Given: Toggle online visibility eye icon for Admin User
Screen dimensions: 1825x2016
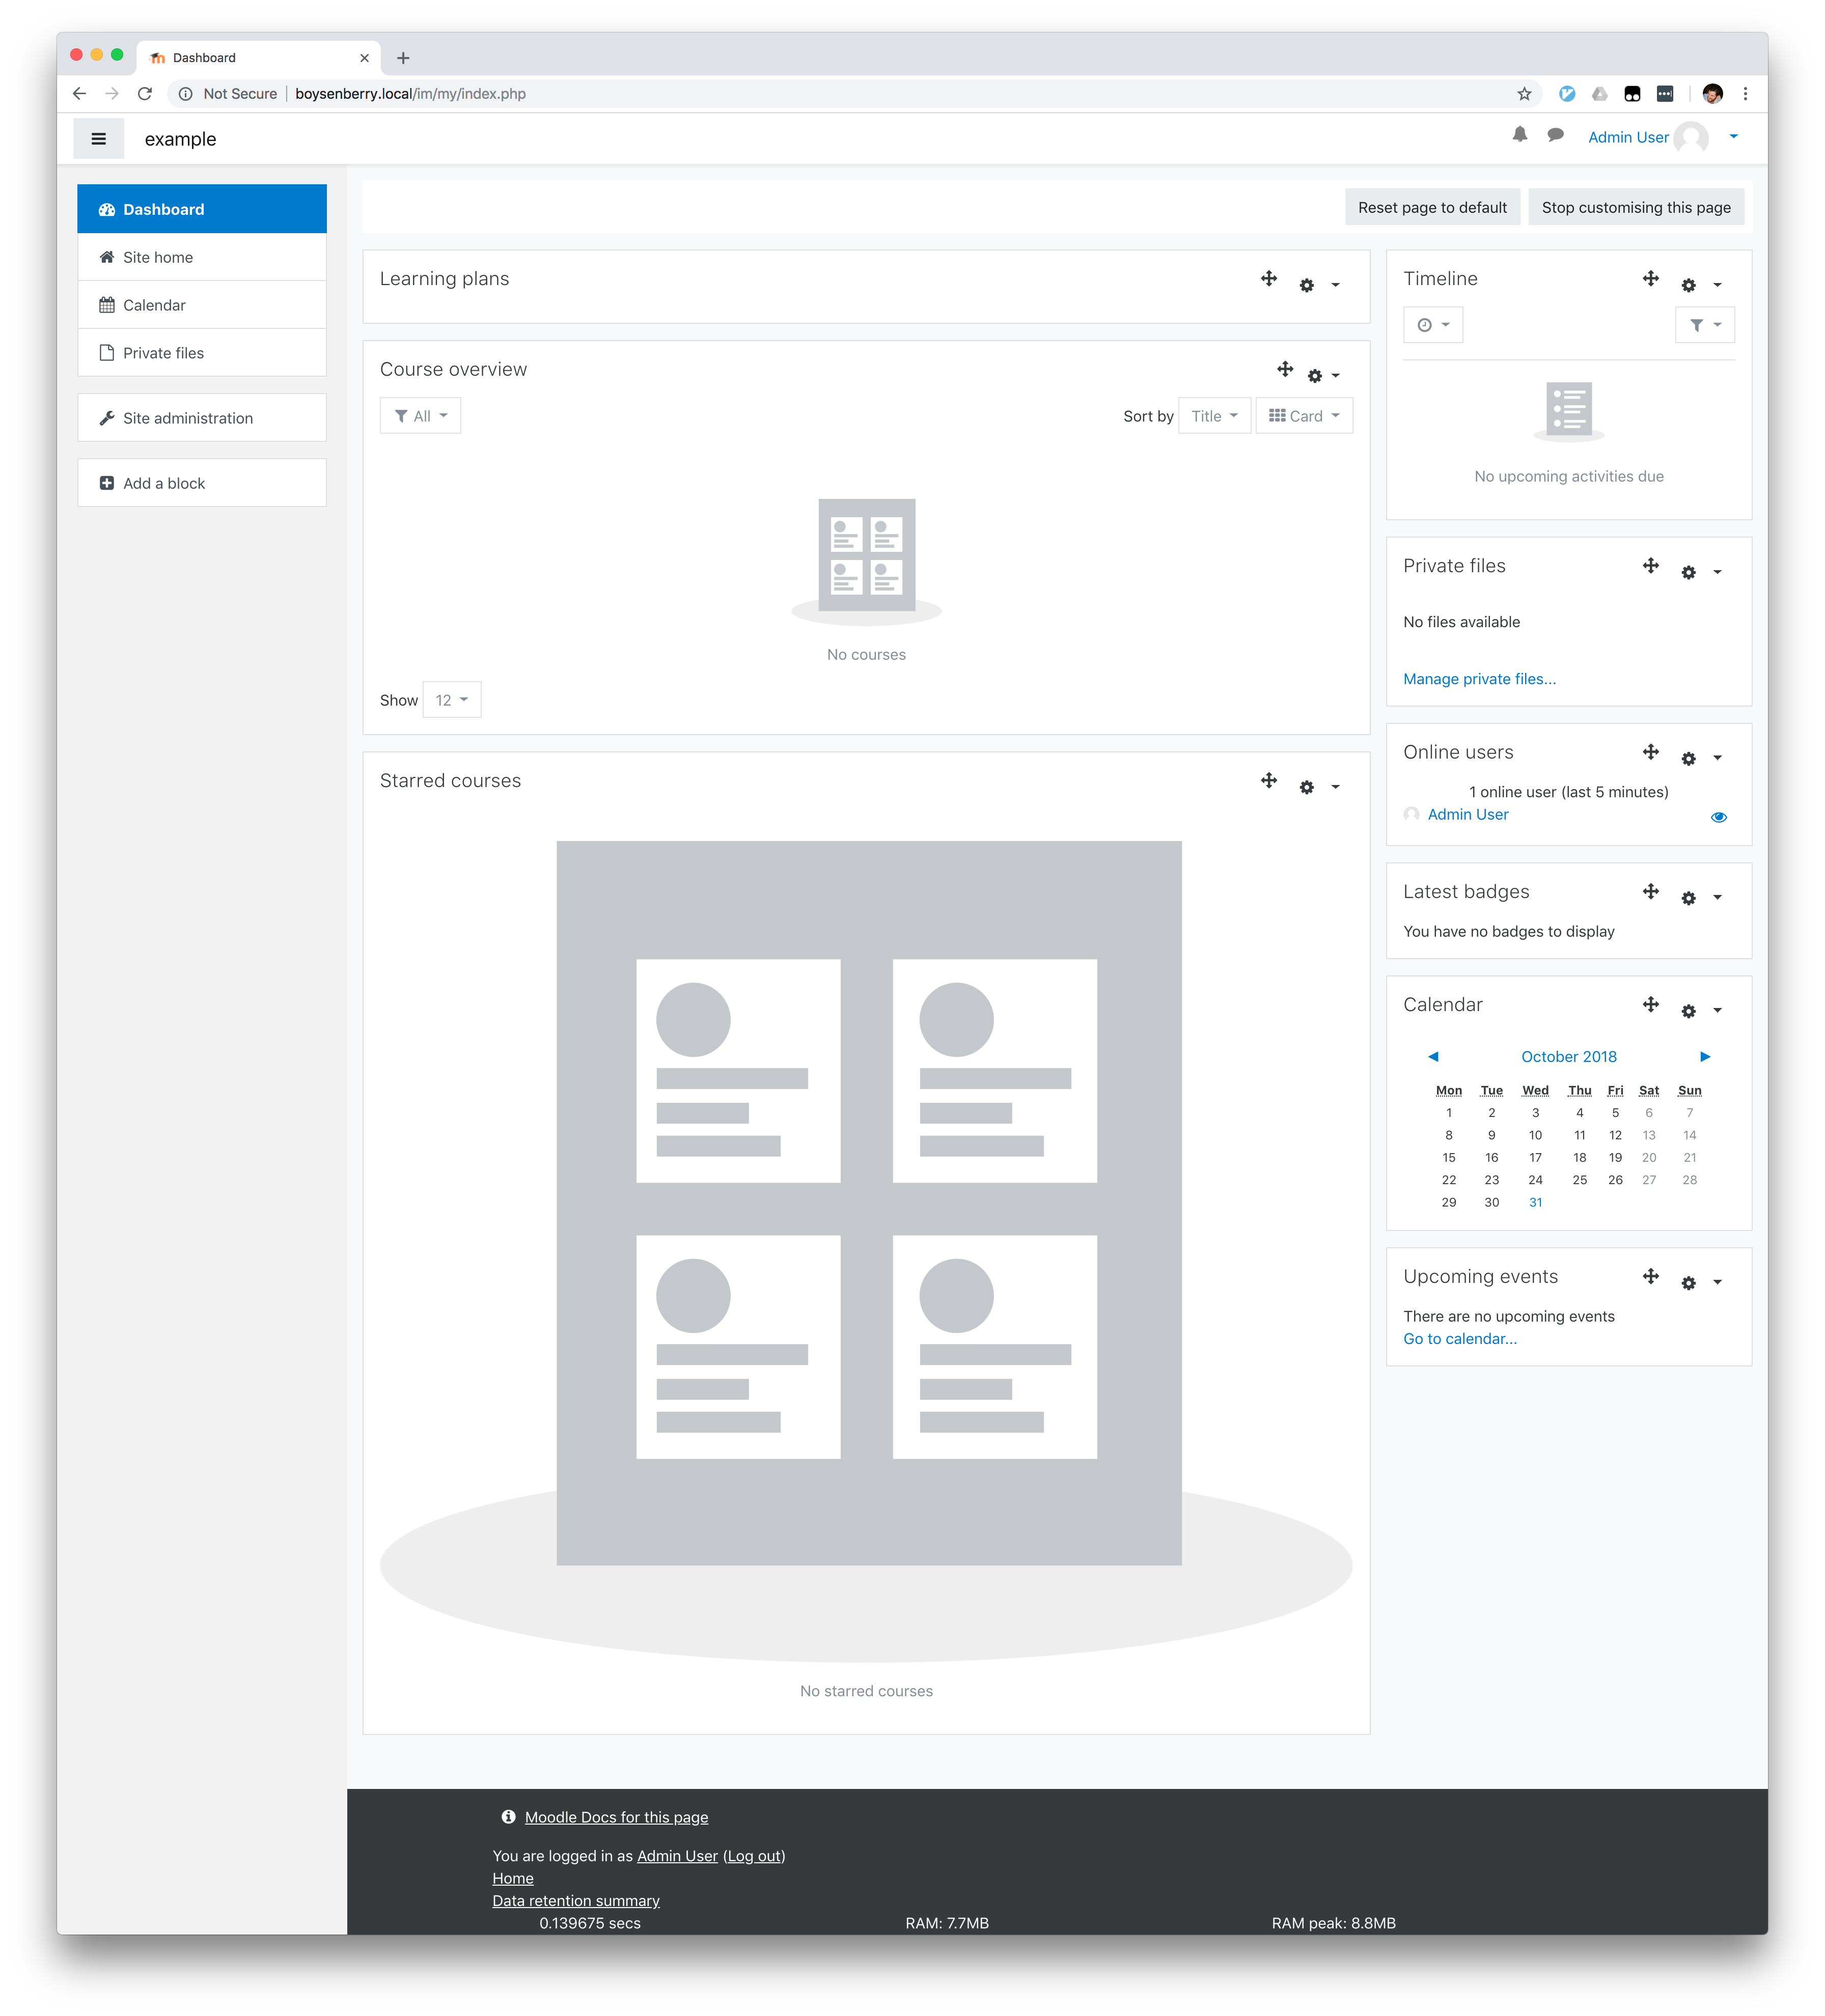Looking at the screenshot, I should tap(1718, 818).
